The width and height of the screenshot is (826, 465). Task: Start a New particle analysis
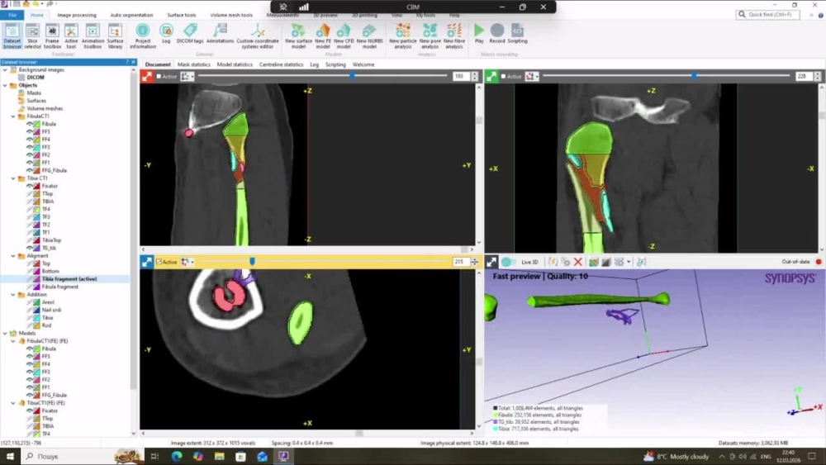(403, 36)
